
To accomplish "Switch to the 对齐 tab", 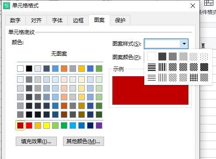I will (36, 21).
